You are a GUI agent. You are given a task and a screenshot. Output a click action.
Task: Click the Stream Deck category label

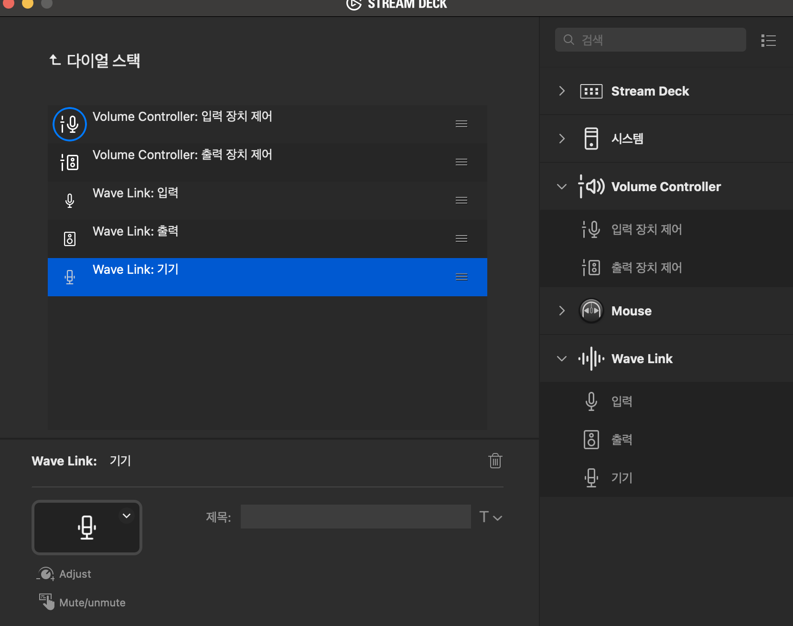[650, 91]
